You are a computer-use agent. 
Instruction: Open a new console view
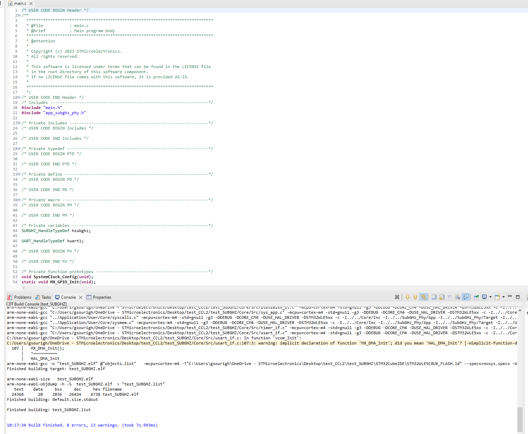point(497,297)
